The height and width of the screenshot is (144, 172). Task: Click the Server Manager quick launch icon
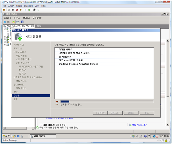point(22,136)
